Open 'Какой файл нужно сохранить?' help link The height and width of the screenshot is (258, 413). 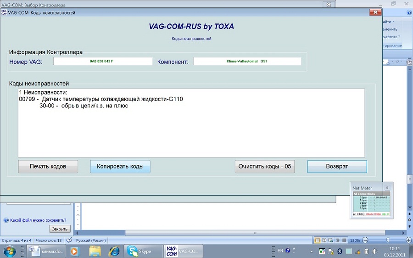(x=38, y=220)
